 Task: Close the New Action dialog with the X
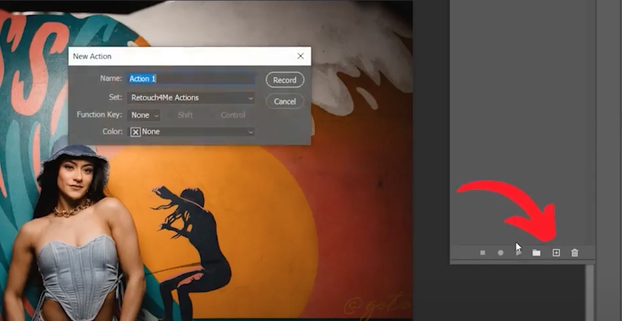[301, 56]
